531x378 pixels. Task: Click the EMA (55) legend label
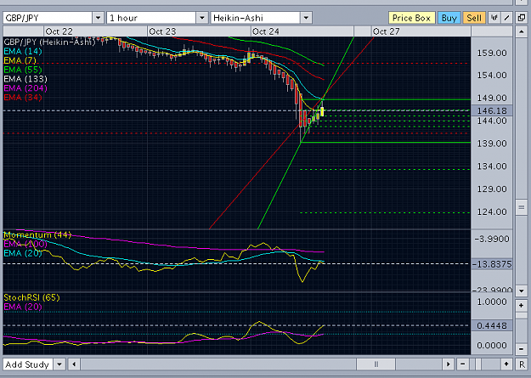coord(23,70)
